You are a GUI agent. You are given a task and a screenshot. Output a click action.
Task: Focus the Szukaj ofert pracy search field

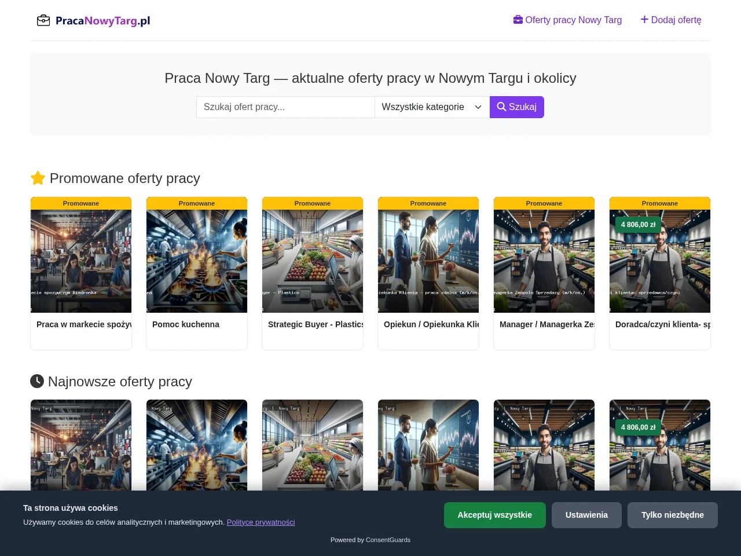285,107
